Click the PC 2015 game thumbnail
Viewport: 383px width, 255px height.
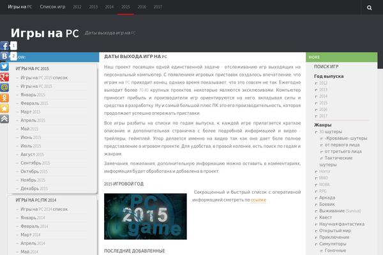pos(146,217)
